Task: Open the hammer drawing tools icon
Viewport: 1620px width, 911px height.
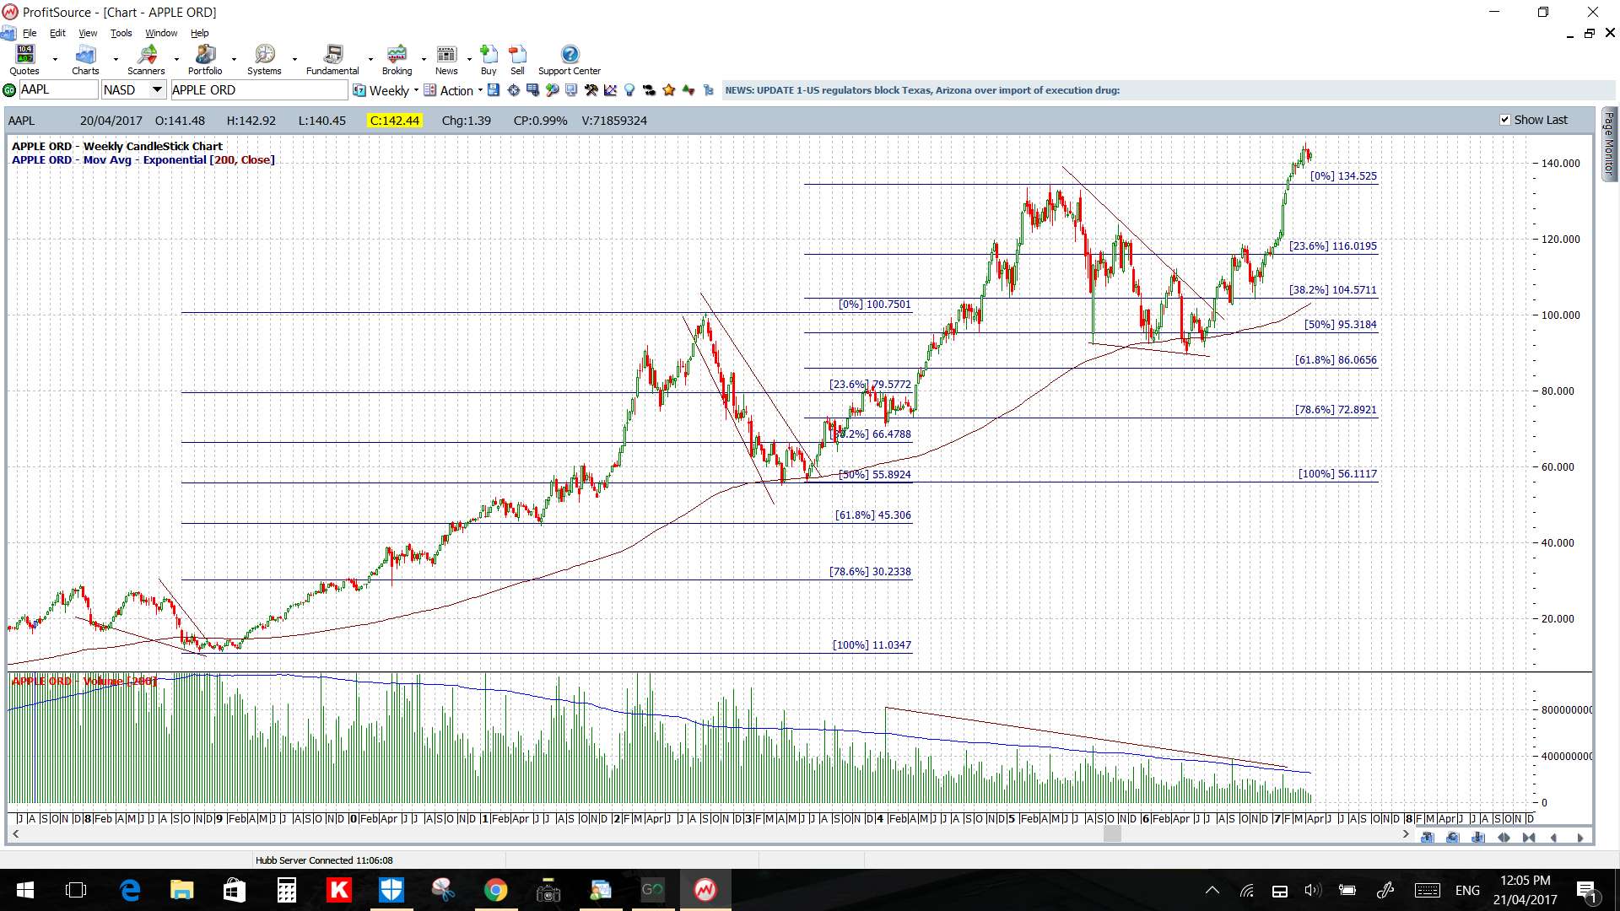Action: (591, 90)
